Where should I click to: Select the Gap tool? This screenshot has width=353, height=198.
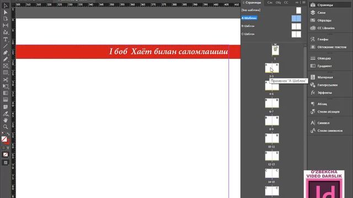pyautogui.click(x=6, y=25)
